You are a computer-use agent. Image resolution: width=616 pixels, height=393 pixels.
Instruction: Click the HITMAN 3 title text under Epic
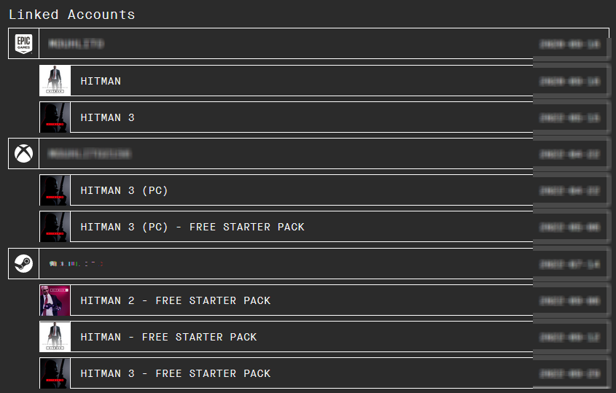pos(107,117)
